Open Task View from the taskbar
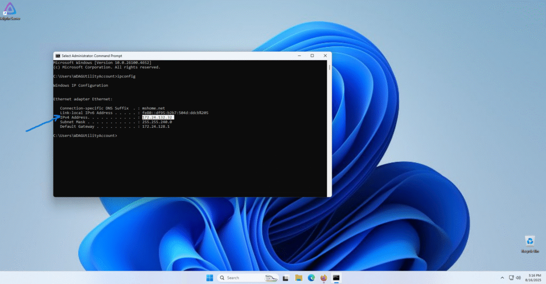The width and height of the screenshot is (546, 284). 286,278
